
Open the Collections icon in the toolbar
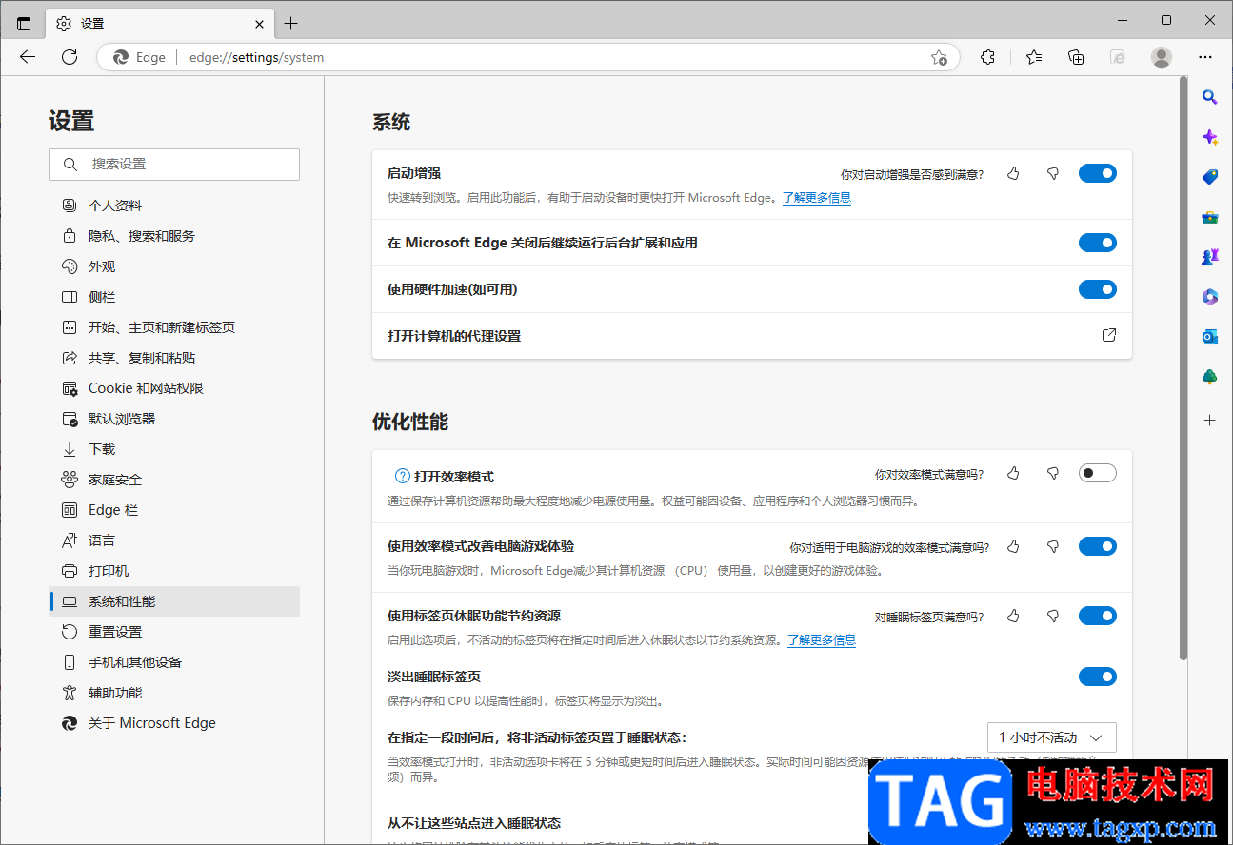[1076, 57]
